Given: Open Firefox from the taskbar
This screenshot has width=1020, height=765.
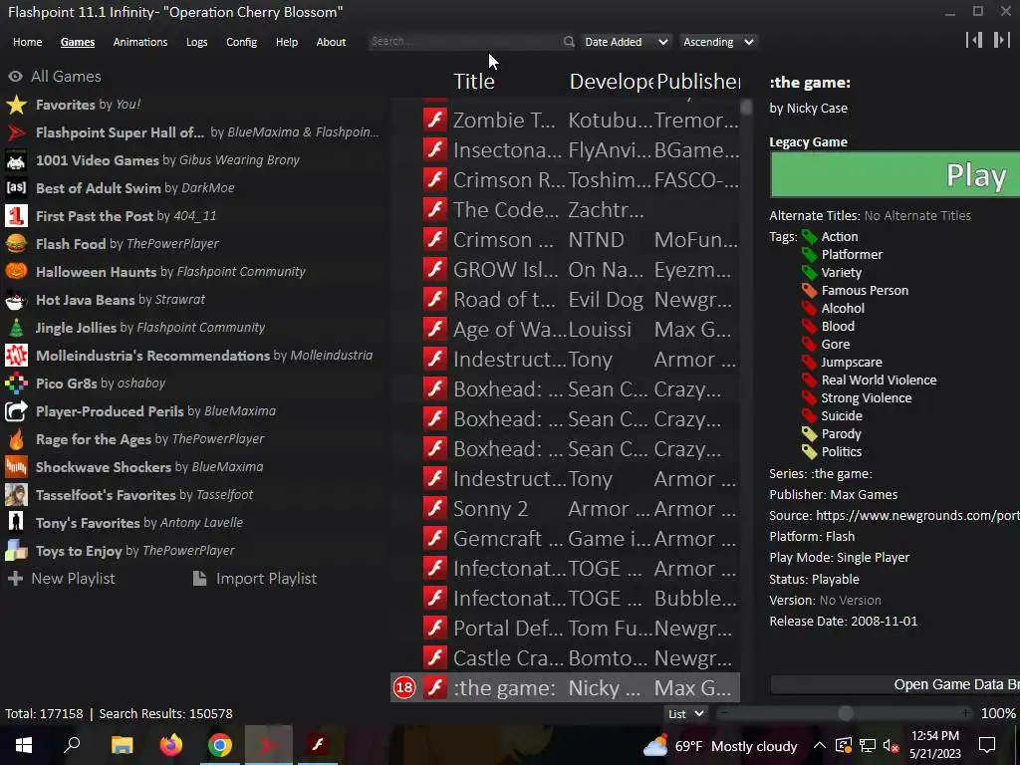Looking at the screenshot, I should click(171, 745).
